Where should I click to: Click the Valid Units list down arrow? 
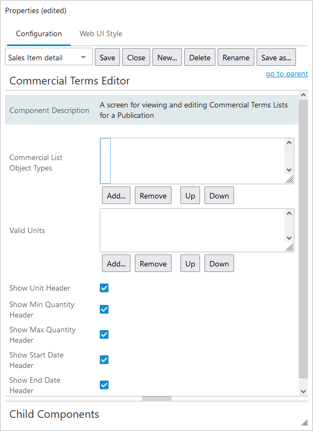(x=289, y=238)
